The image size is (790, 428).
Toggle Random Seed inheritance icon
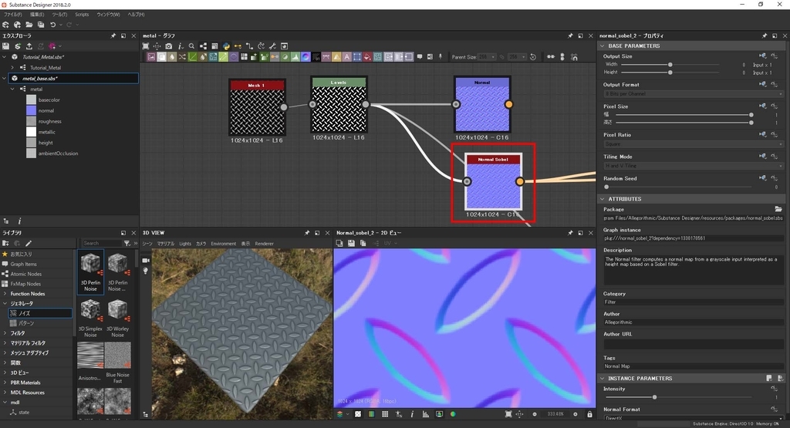tap(763, 177)
